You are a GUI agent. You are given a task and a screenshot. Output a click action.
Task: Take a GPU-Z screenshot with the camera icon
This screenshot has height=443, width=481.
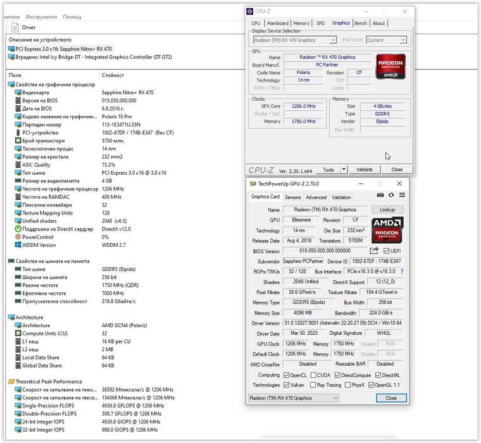[380, 195]
